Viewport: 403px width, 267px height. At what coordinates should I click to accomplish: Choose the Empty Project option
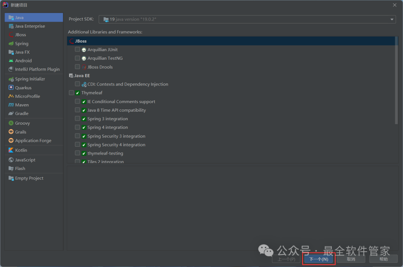[x=34, y=178]
